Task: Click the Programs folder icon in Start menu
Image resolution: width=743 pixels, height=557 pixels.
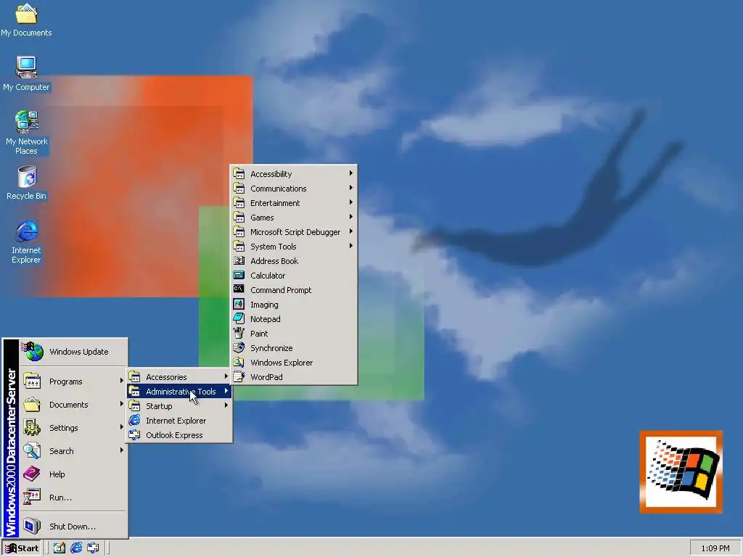Action: click(32, 381)
